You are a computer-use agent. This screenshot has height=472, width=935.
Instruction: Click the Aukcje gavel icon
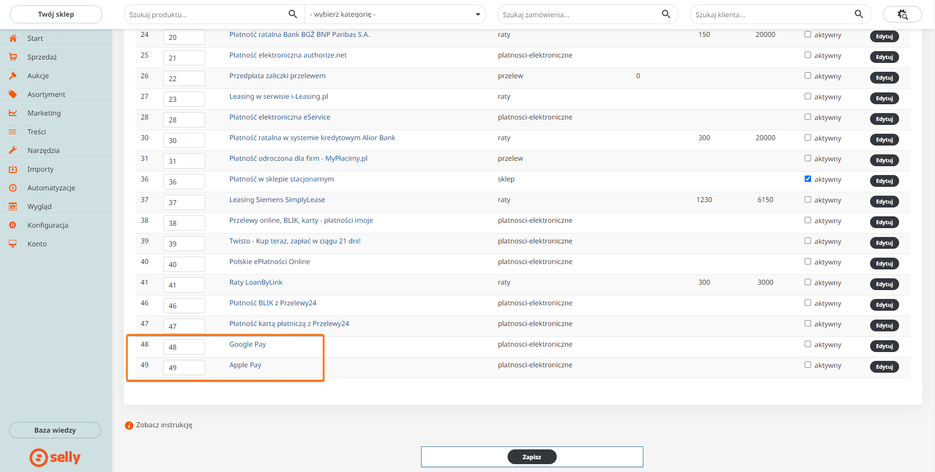coord(13,76)
